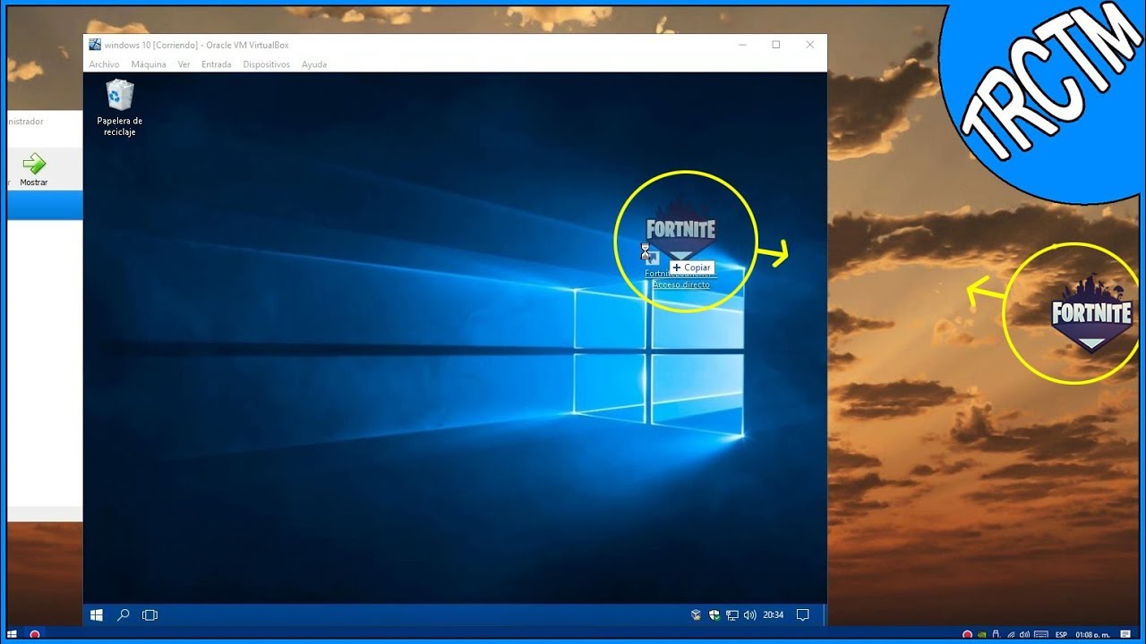The image size is (1146, 644).
Task: Click the VirtualBox title bar app icon
Action: pyautogui.click(x=95, y=45)
